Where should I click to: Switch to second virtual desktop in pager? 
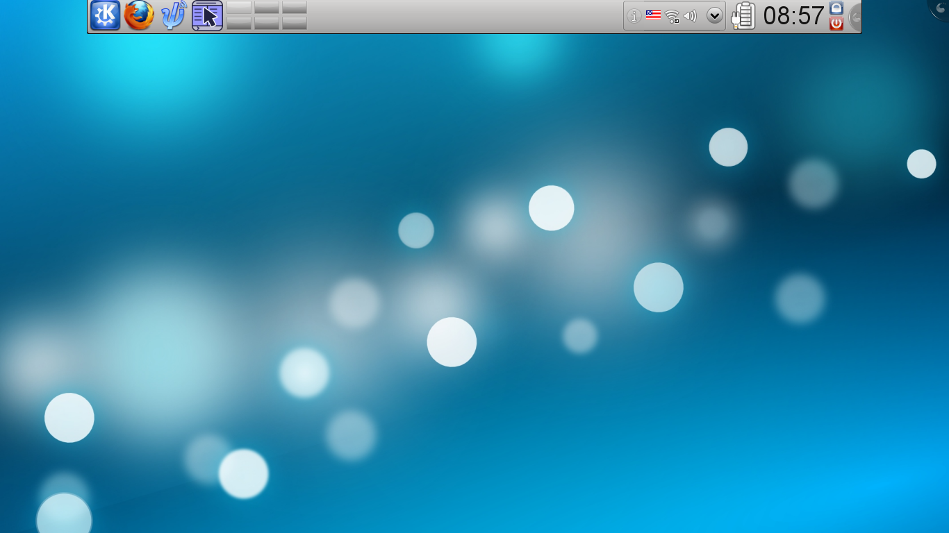coord(267,8)
